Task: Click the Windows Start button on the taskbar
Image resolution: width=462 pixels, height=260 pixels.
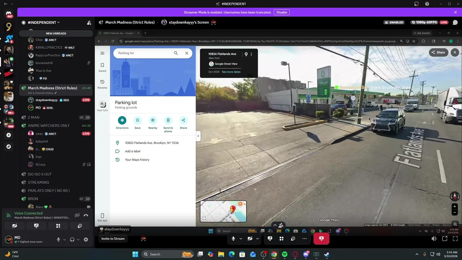Action: pos(135,254)
